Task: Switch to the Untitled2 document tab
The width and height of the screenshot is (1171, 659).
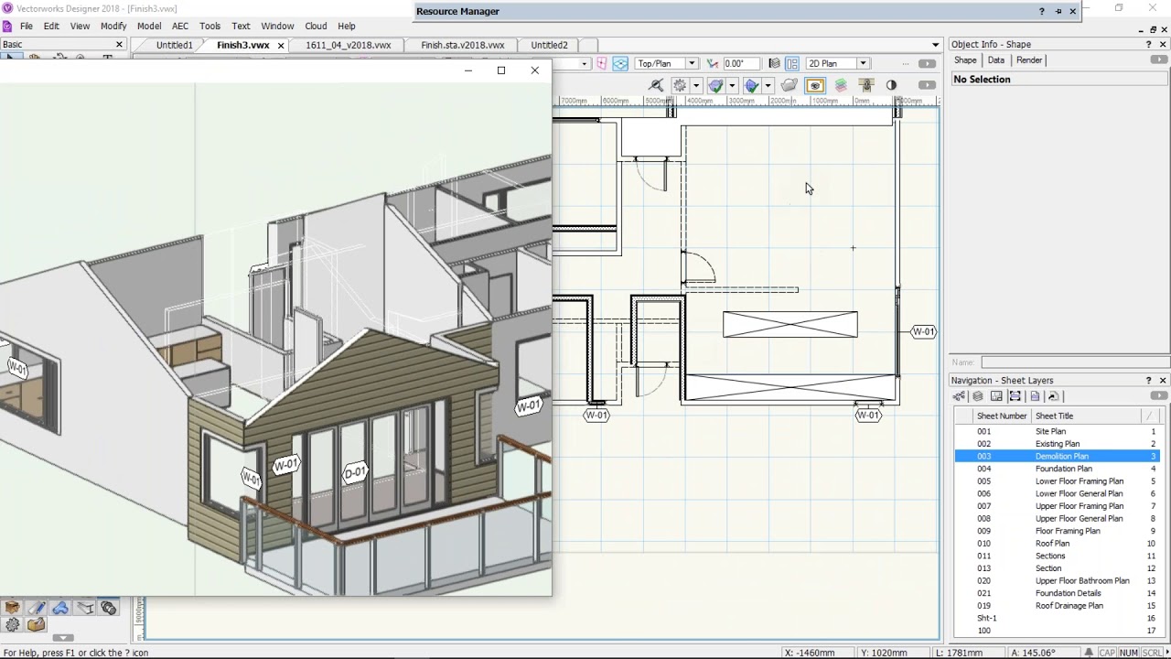Action: [x=549, y=45]
